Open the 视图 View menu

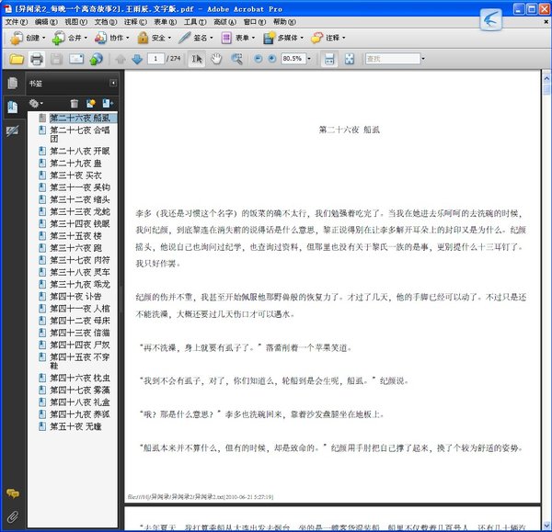click(75, 22)
